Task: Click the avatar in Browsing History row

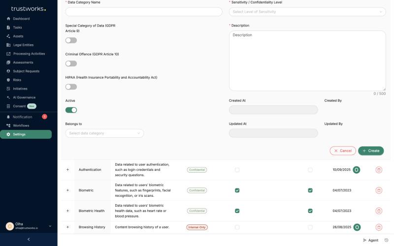Action: [x=357, y=227]
